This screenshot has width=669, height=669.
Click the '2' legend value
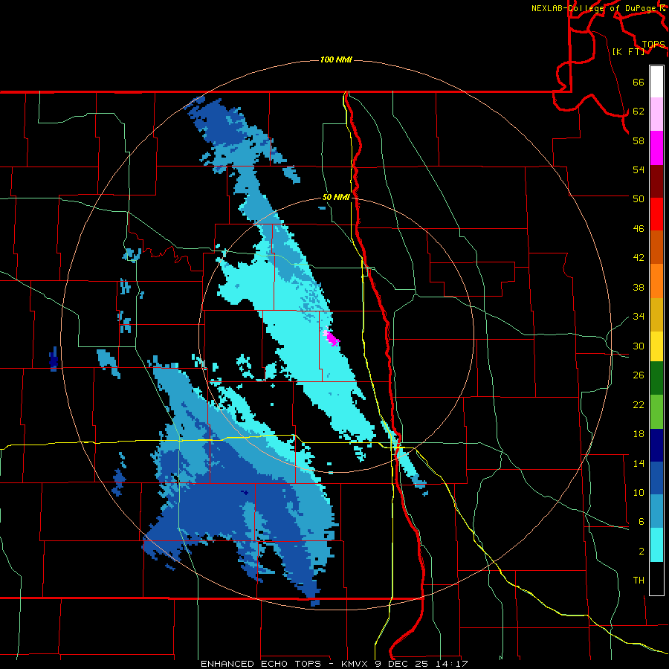(x=641, y=552)
